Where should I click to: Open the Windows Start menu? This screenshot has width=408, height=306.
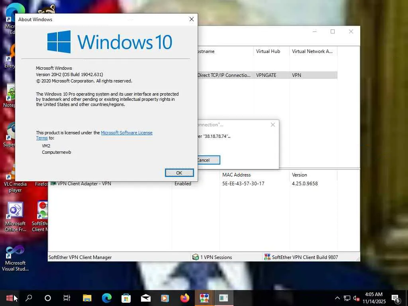point(10,298)
